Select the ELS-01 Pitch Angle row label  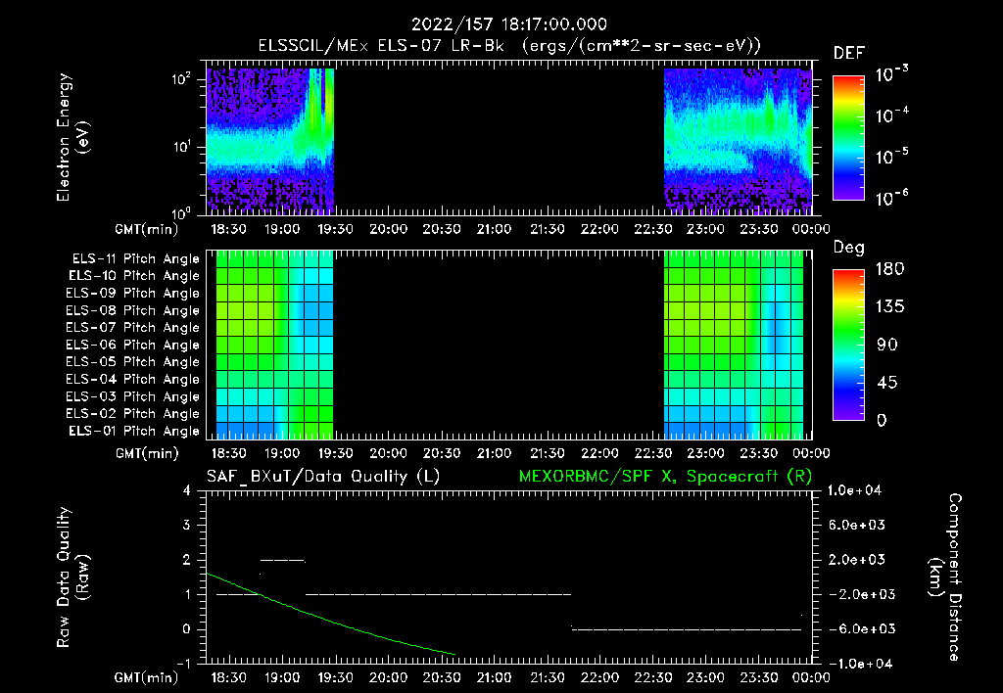point(134,431)
